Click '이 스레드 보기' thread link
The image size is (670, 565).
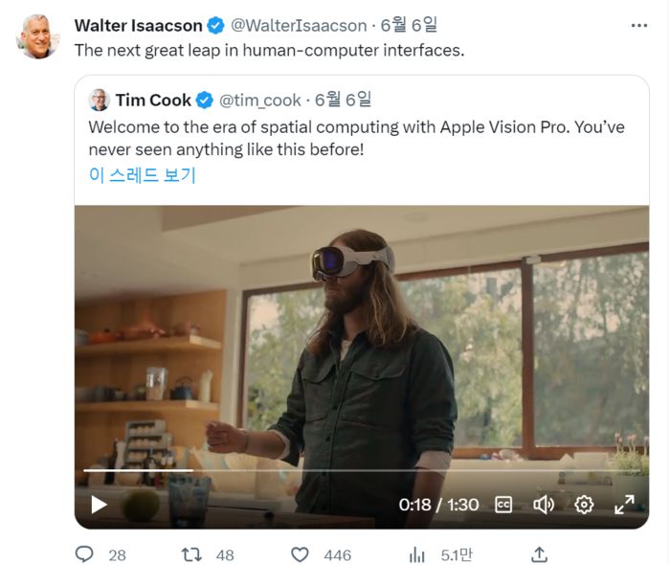pyautogui.click(x=142, y=175)
